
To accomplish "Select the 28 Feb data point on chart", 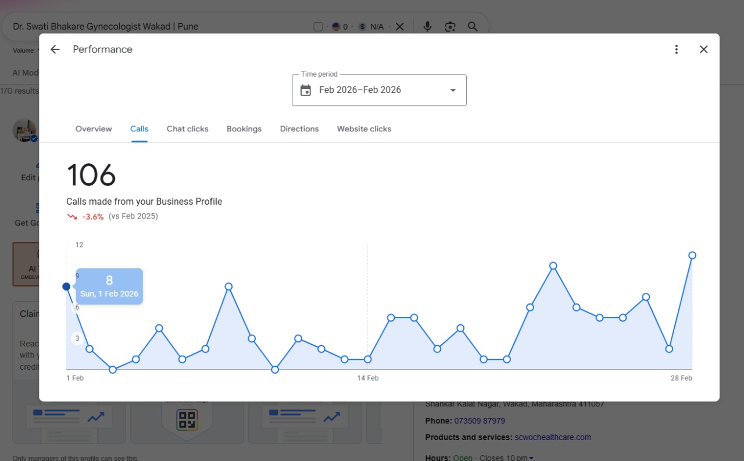I will 692,255.
